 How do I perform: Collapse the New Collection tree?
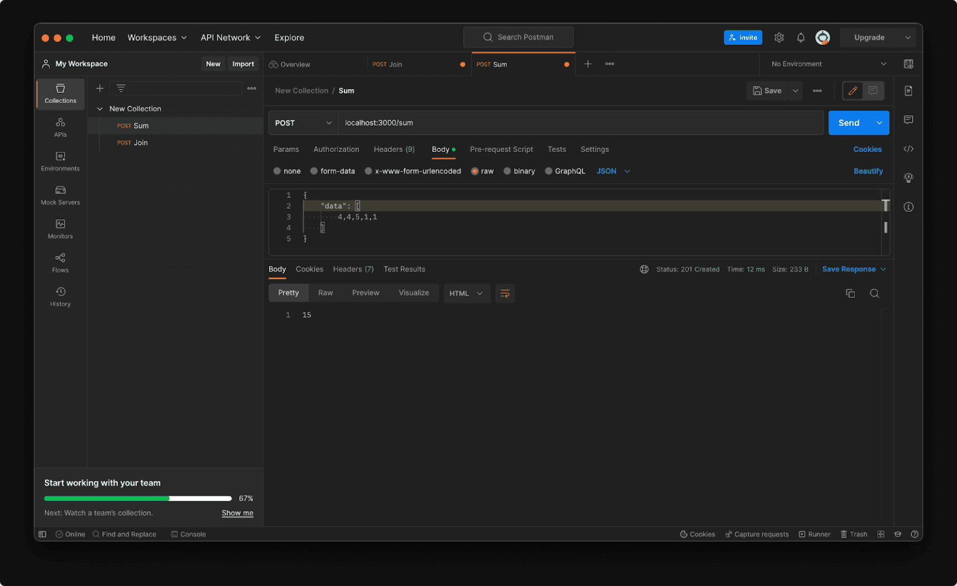(100, 108)
